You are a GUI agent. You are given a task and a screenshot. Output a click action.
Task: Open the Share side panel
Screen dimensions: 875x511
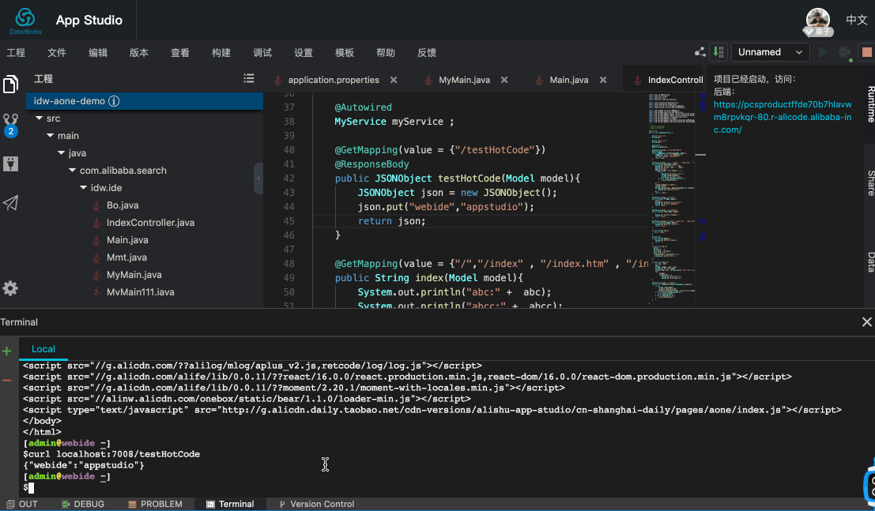click(870, 183)
